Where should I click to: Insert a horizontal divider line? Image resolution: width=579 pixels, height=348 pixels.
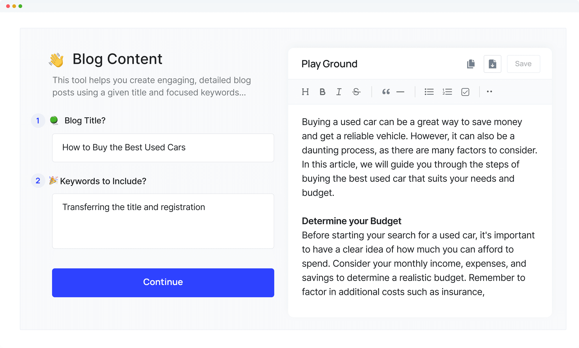click(x=401, y=92)
